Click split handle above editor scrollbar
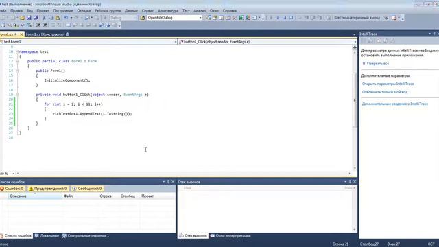Screen dimensions: 439x247 pyautogui.click(x=355, y=47)
